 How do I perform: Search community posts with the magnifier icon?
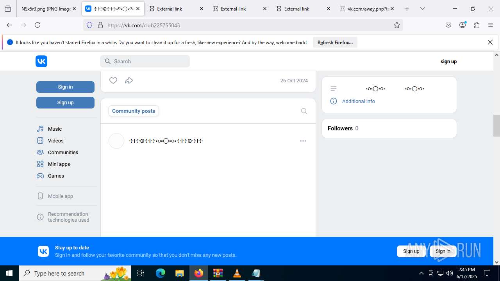tap(304, 111)
